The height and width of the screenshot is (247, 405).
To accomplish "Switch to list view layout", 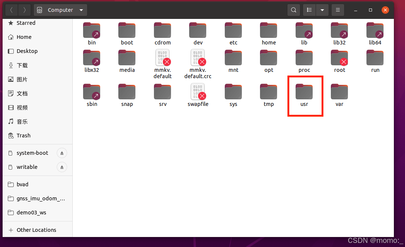I will tap(309, 10).
